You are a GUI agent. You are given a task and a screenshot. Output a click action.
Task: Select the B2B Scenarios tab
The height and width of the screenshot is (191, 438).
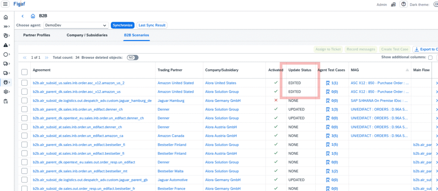pos(136,35)
